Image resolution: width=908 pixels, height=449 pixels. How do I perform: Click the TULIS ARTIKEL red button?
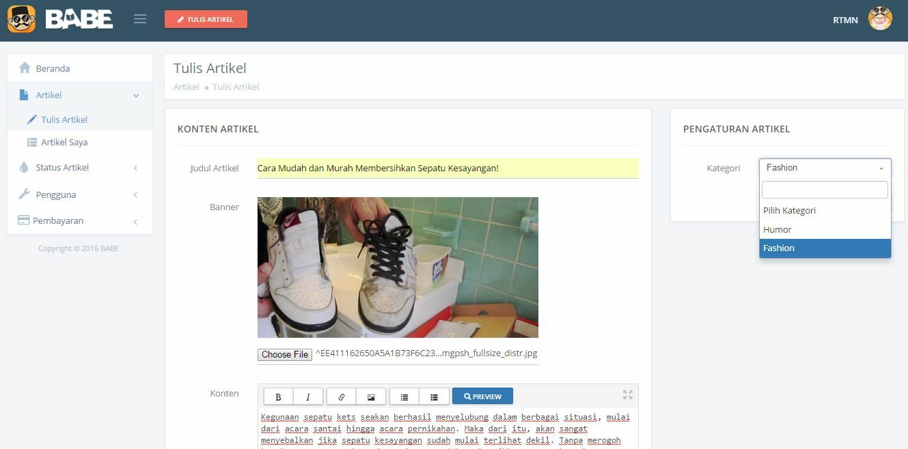click(x=206, y=19)
